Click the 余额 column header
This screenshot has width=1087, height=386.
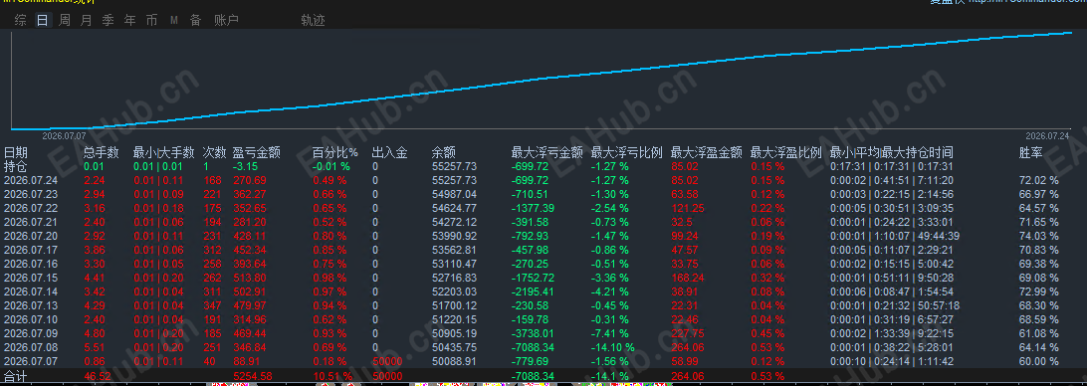pos(444,152)
